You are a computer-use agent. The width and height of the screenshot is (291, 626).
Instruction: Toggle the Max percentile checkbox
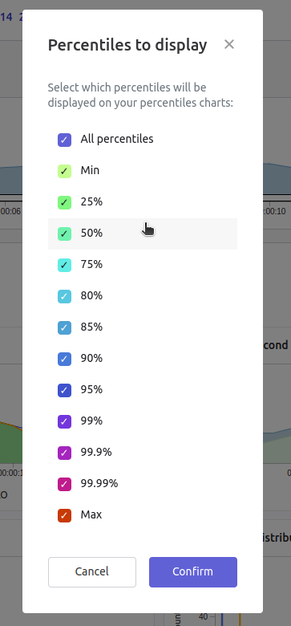pyautogui.click(x=65, y=516)
